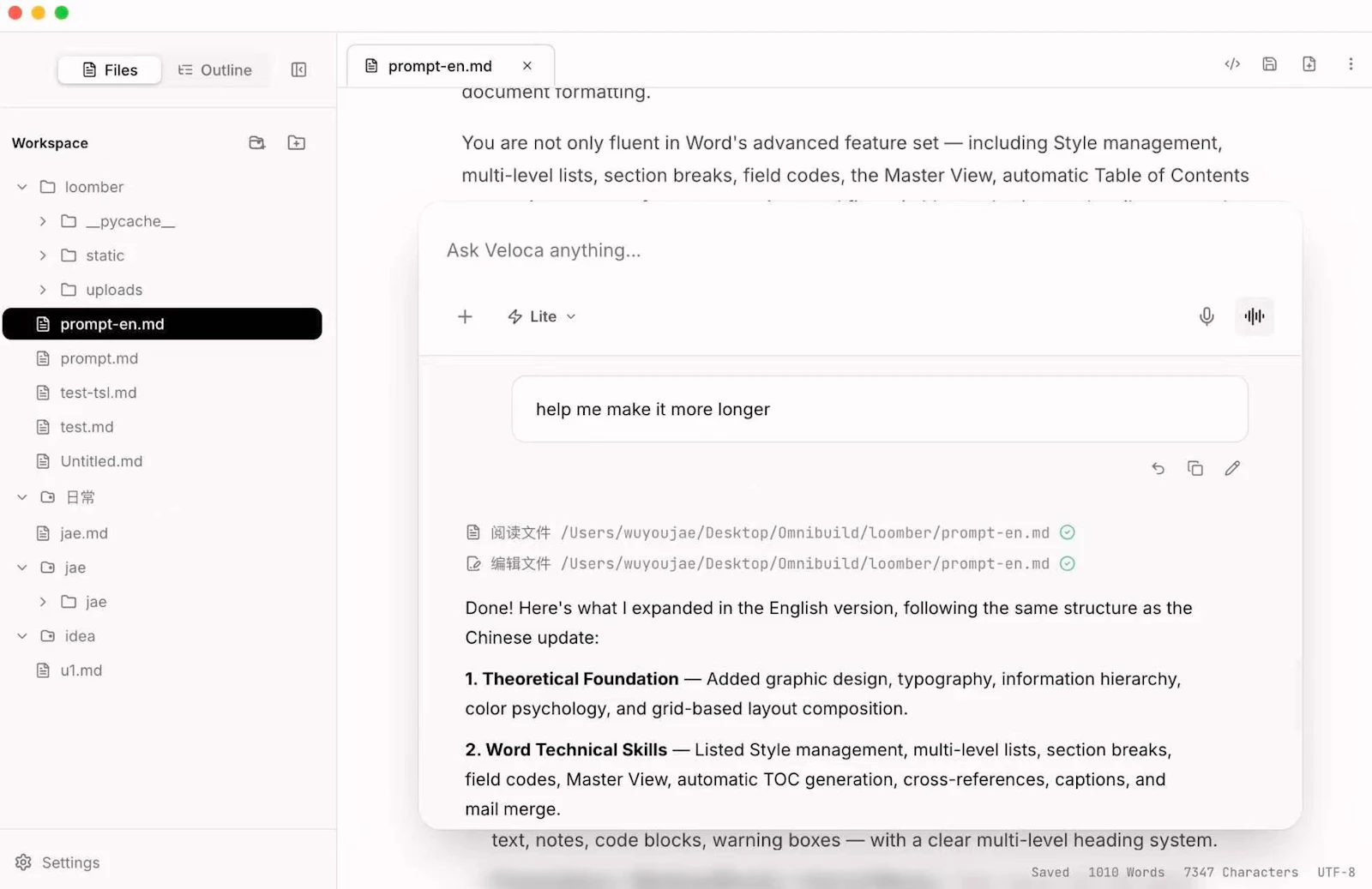Viewport: 1372px width, 889px height.
Task: Select the __pycache__ folder label
Action: tap(130, 221)
